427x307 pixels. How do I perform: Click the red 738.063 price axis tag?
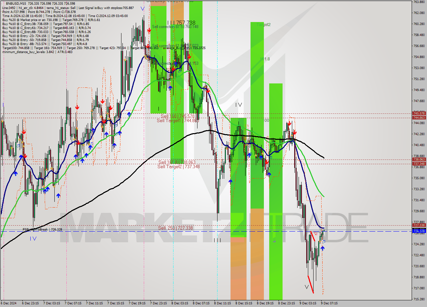point(419,160)
